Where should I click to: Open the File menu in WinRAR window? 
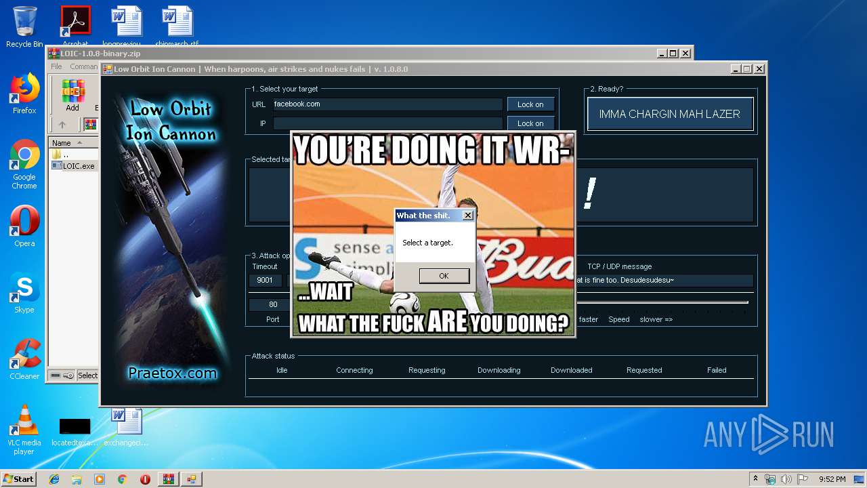[x=56, y=66]
